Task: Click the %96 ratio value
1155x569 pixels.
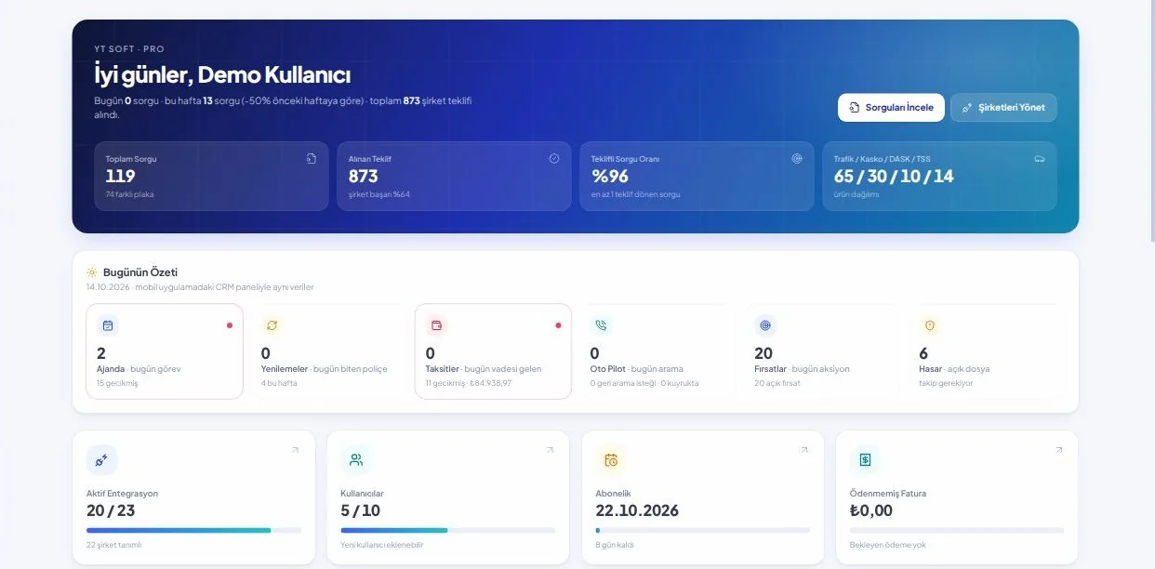Action: (610, 176)
